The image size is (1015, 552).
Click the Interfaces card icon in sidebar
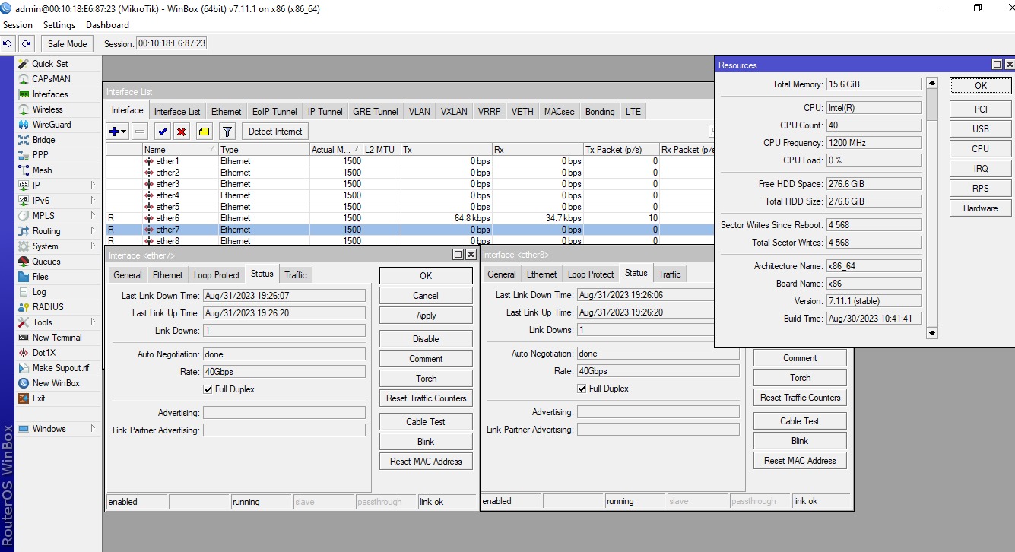tap(24, 94)
